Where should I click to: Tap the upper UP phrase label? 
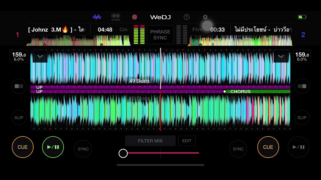pos(39,87)
